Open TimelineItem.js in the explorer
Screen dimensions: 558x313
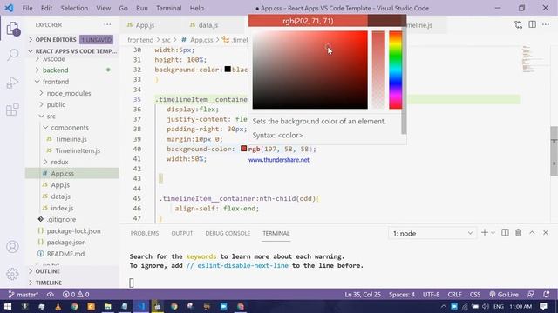click(78, 150)
